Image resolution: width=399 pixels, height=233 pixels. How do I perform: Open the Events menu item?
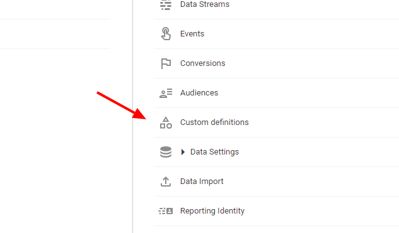[192, 34]
